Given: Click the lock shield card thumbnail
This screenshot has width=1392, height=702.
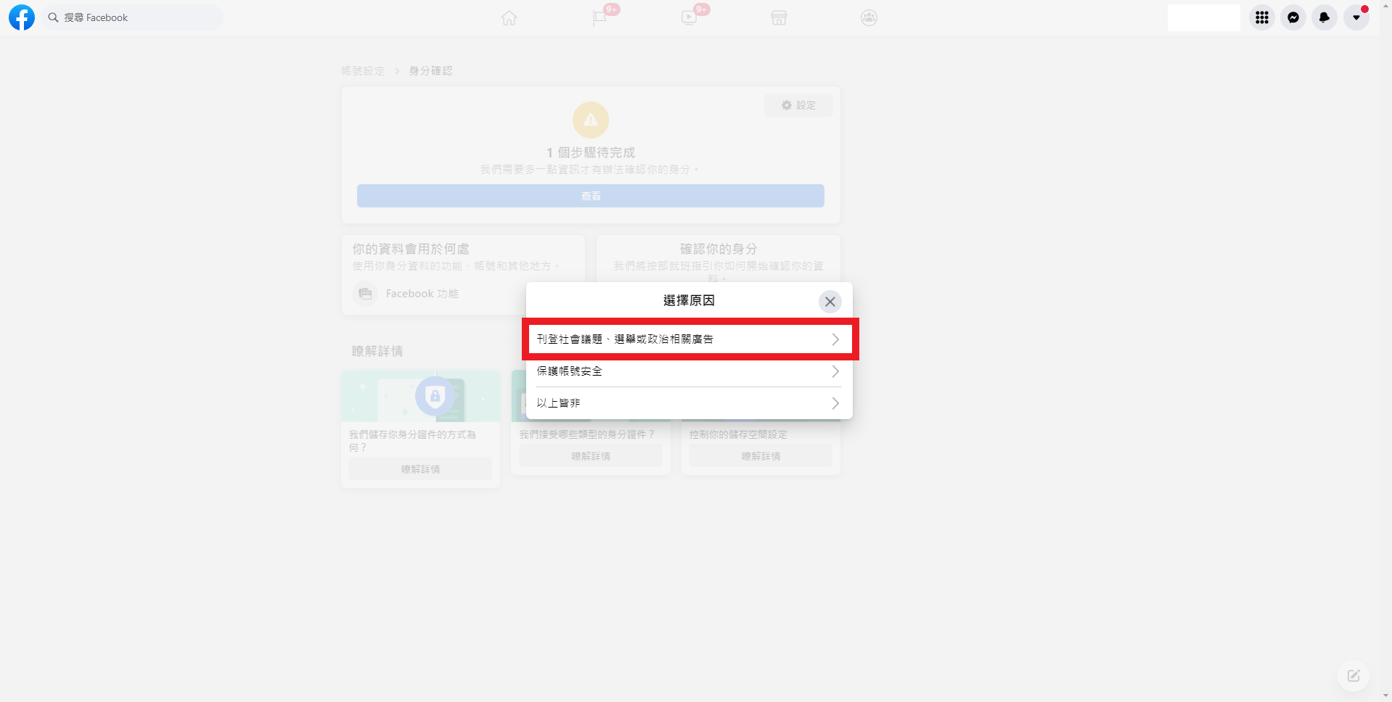Looking at the screenshot, I should [x=421, y=396].
